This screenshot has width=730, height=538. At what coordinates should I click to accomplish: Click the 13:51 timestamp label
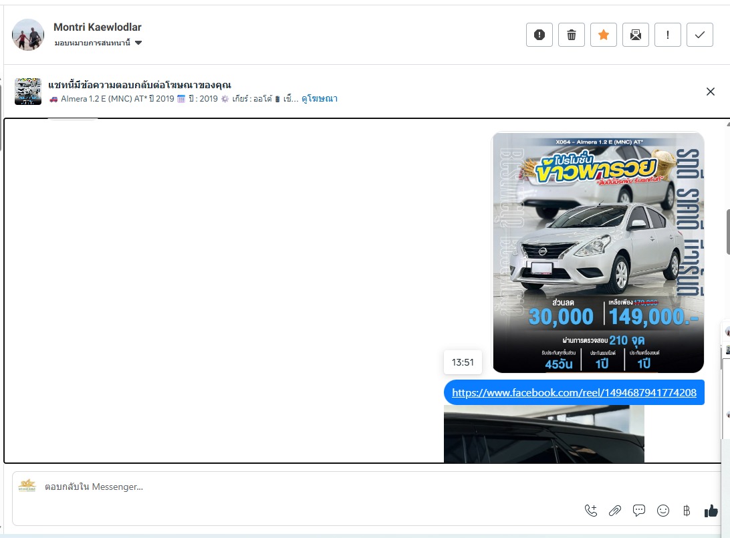(x=463, y=362)
